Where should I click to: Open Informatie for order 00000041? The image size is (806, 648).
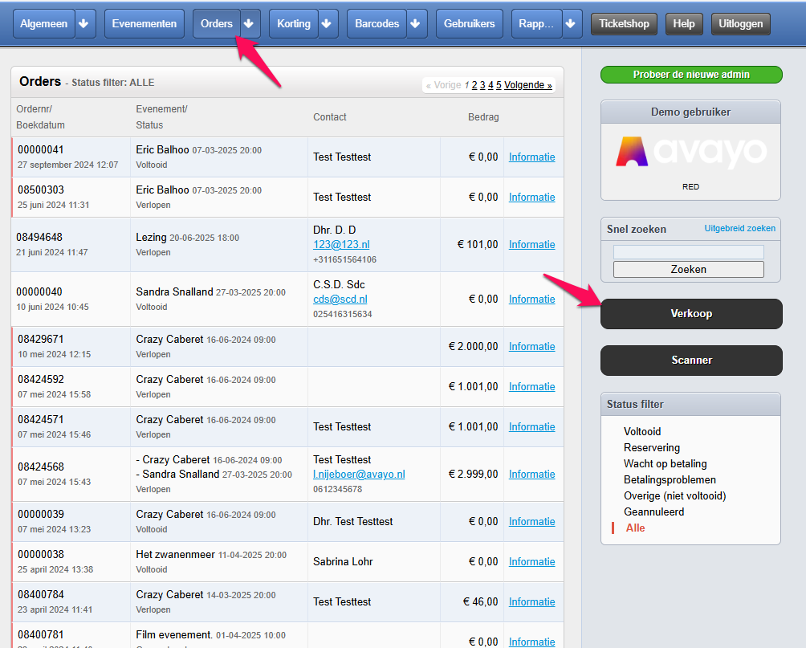tap(532, 157)
